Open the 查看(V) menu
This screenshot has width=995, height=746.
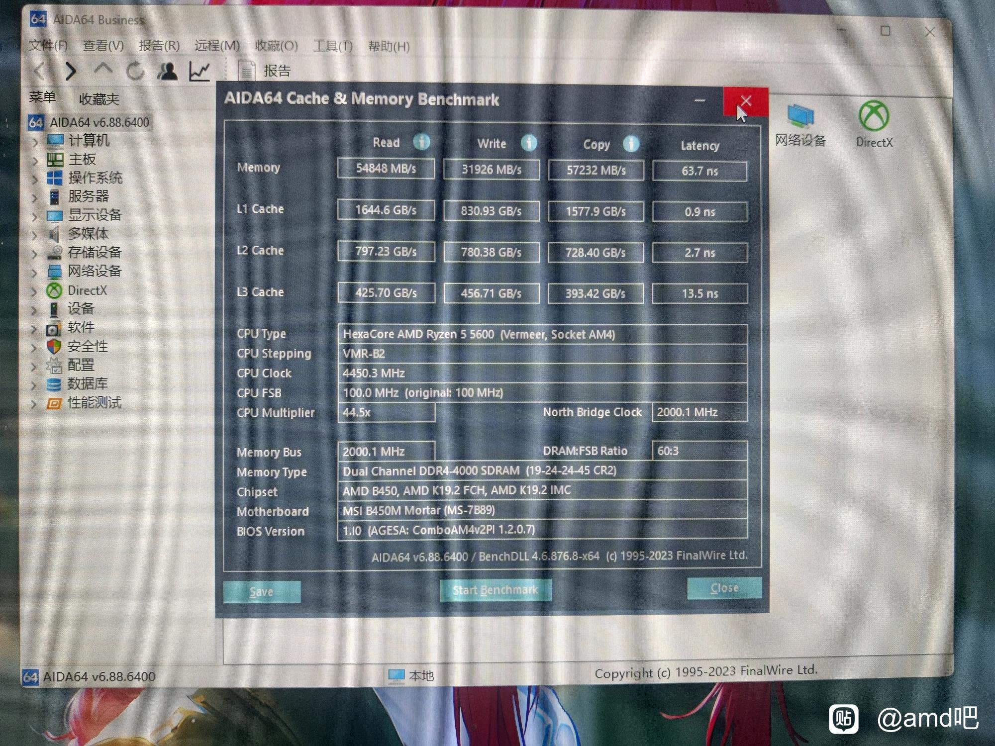click(x=103, y=46)
